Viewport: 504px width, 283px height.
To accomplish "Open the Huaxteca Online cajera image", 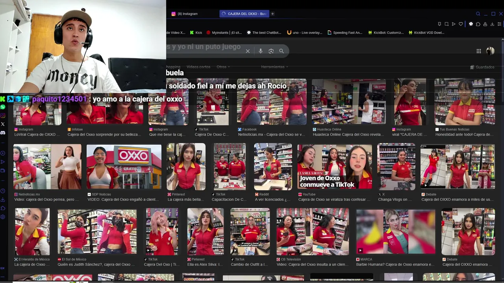I will coord(349,102).
